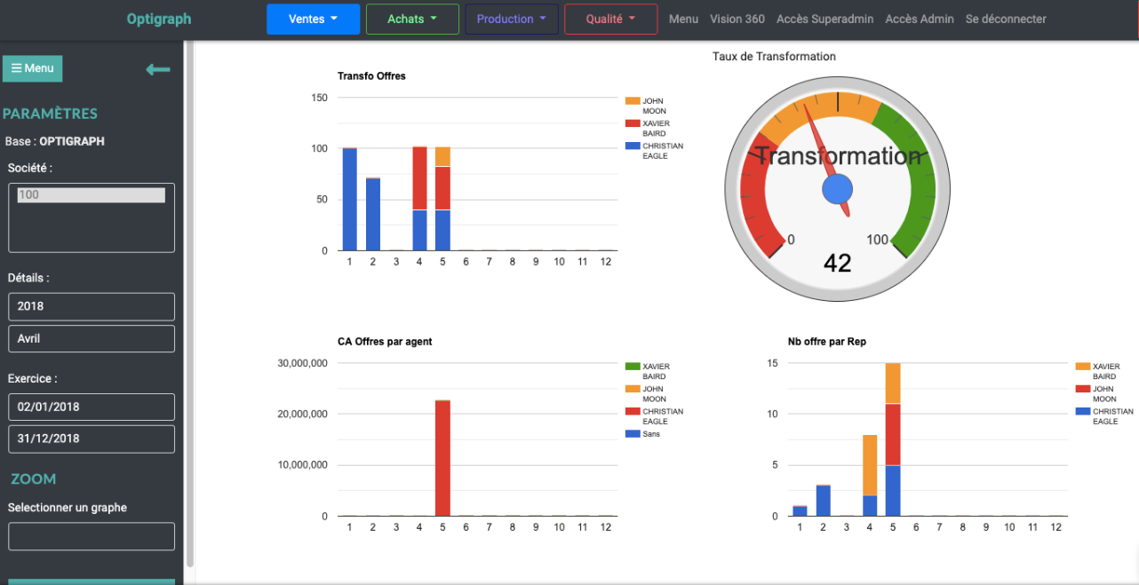Click the Accès Admin link
1139x585 pixels.
tap(919, 19)
